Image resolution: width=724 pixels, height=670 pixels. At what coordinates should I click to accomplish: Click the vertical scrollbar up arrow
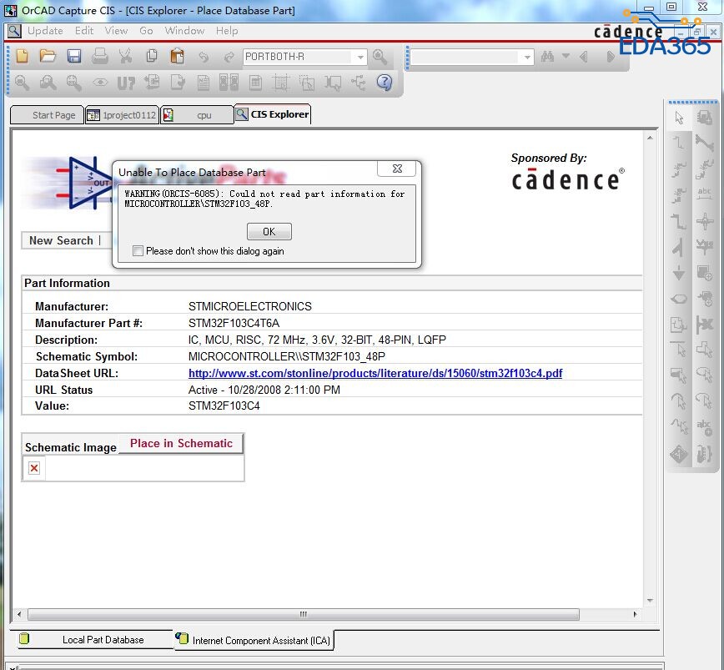tap(650, 138)
